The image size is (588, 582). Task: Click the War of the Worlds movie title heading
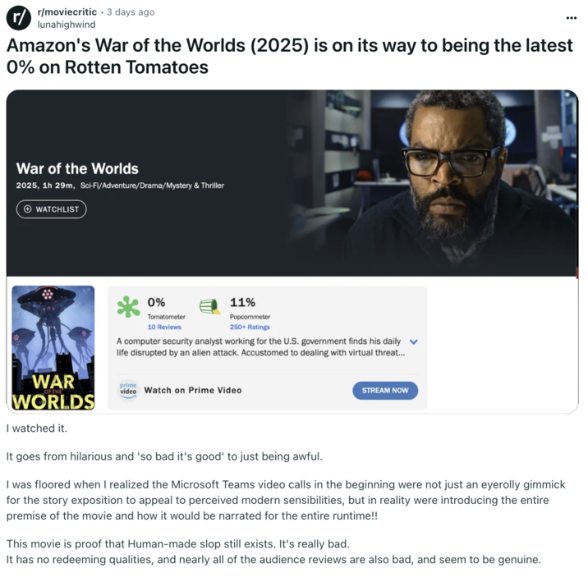[77, 169]
